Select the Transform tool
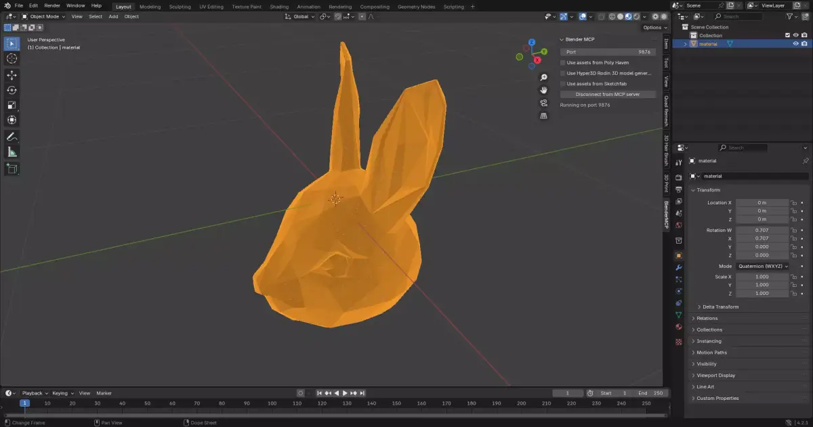The image size is (813, 427). click(12, 120)
